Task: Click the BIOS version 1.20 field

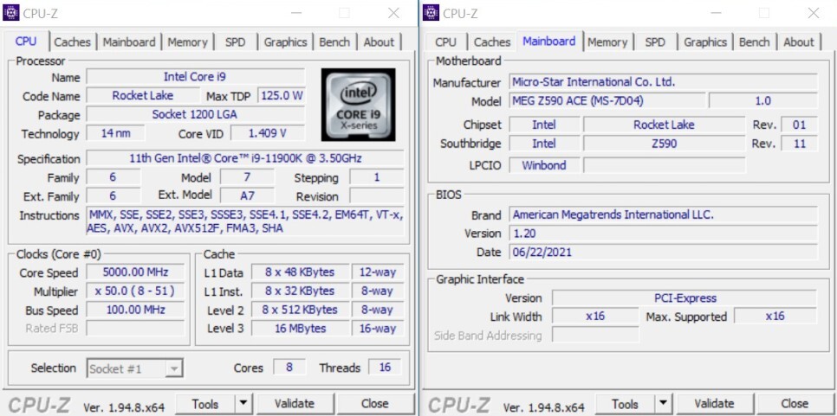Action: click(663, 234)
